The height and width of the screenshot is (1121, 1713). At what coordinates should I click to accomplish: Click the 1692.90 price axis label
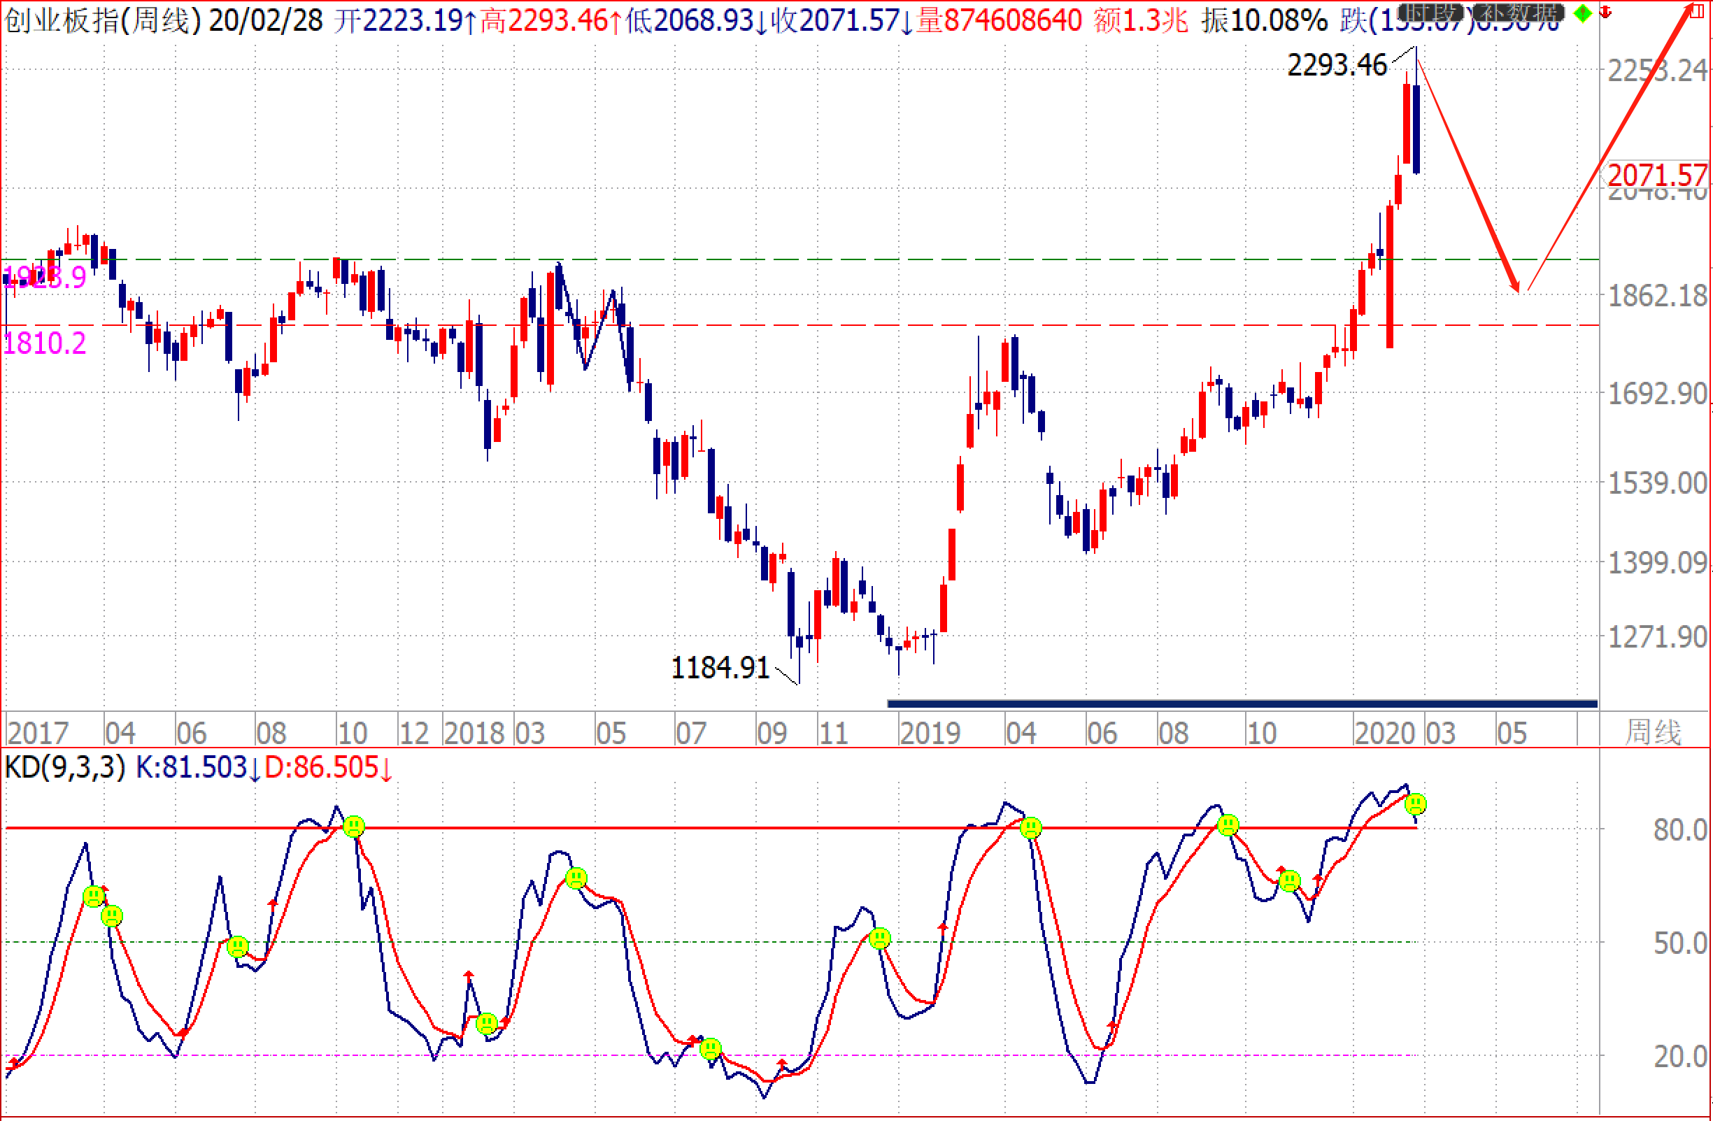click(x=1658, y=394)
